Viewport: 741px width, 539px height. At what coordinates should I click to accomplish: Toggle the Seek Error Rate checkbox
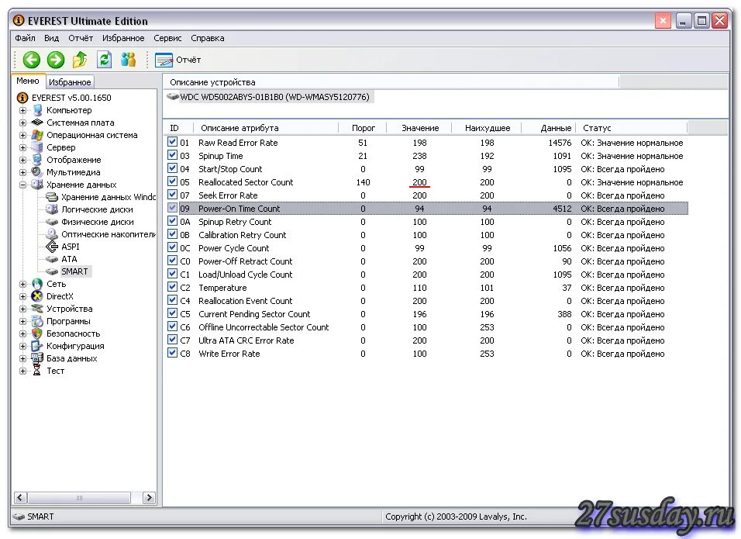[x=173, y=195]
